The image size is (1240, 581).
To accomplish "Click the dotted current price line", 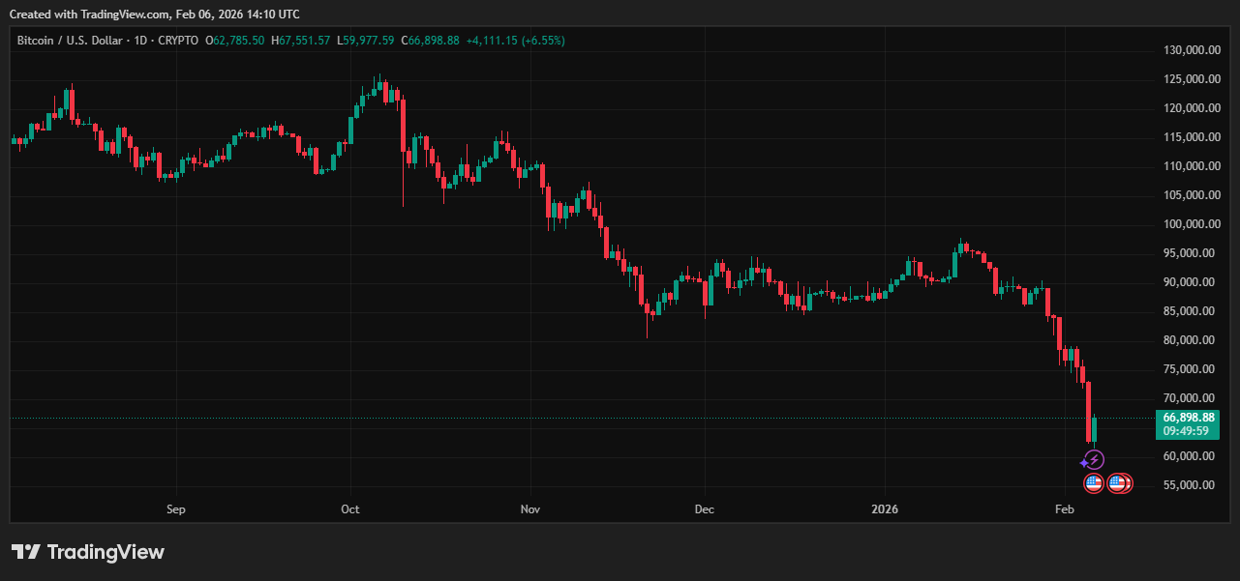I will point(581,419).
